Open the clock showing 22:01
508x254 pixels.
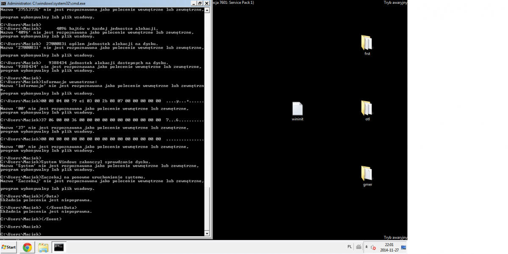(389, 247)
